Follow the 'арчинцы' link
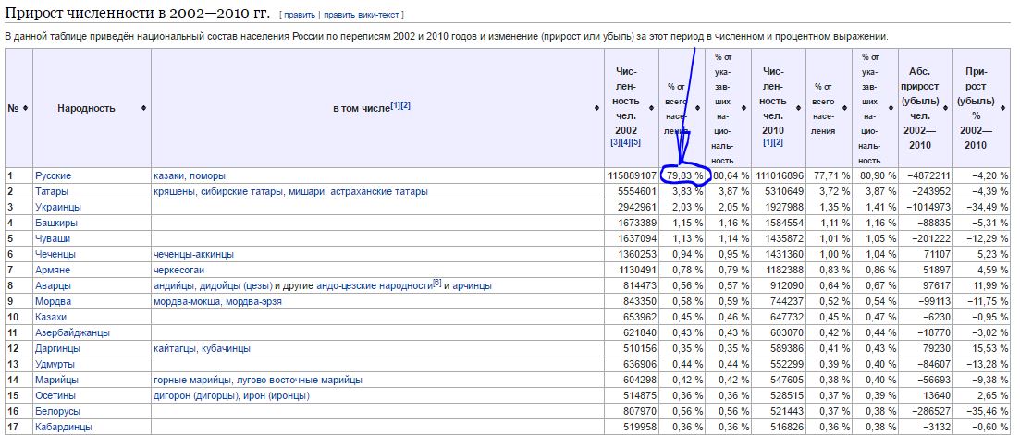This screenshot has height=435, width=1020. (472, 285)
